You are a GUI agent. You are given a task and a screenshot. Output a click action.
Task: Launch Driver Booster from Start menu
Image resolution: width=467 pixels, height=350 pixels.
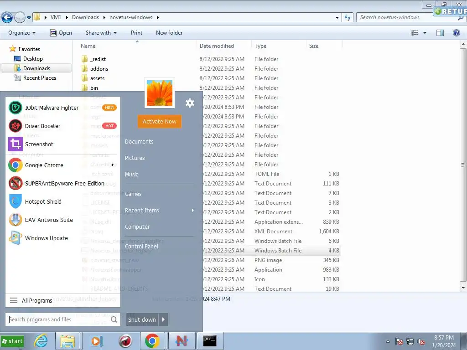click(x=63, y=126)
